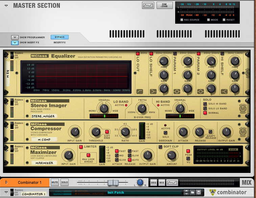Image resolution: width=256 pixels, height=198 pixels.
Task: Toggle the LO CUT 30Hz enable button
Action: (138, 53)
